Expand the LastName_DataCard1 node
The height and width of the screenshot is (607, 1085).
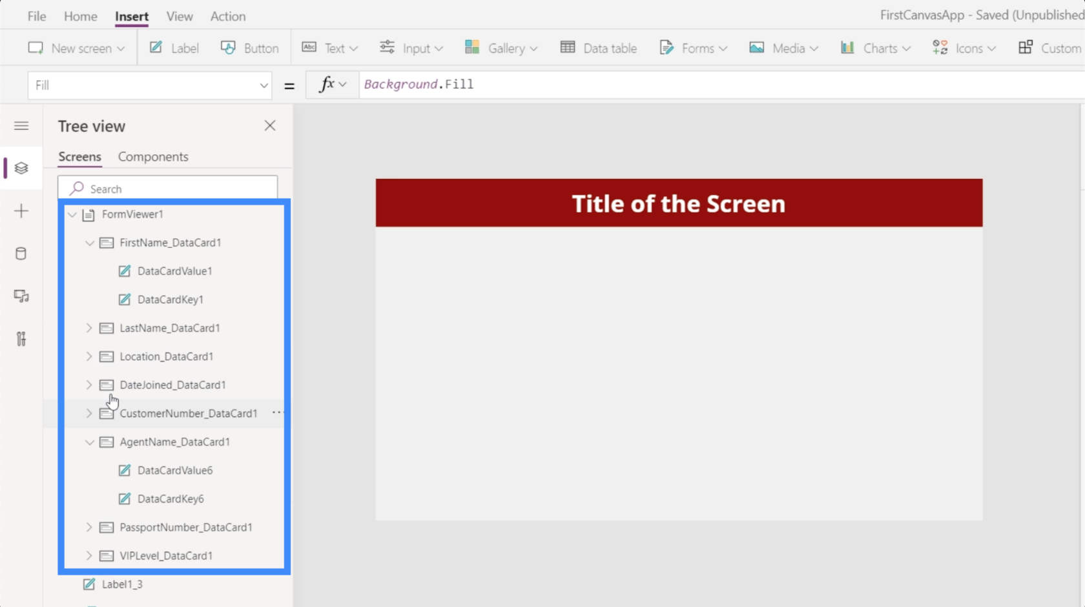click(x=90, y=328)
